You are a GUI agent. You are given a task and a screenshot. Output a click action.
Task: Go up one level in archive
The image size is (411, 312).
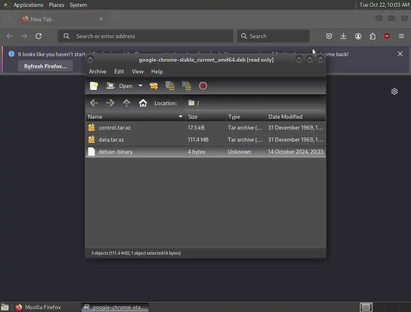pos(126,103)
